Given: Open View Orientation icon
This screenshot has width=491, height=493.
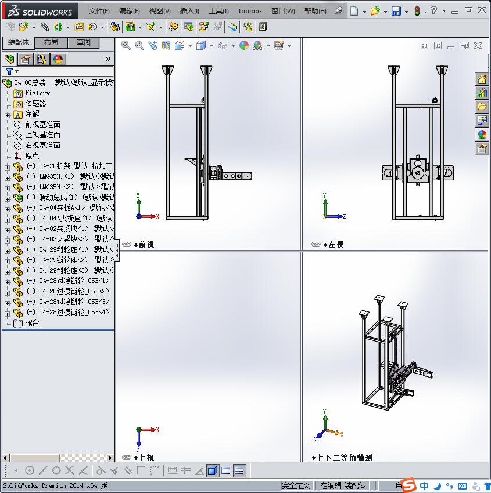Looking at the screenshot, I should 180,46.
